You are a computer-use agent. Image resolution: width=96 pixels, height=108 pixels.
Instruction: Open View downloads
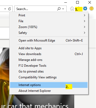tap(49, 54)
